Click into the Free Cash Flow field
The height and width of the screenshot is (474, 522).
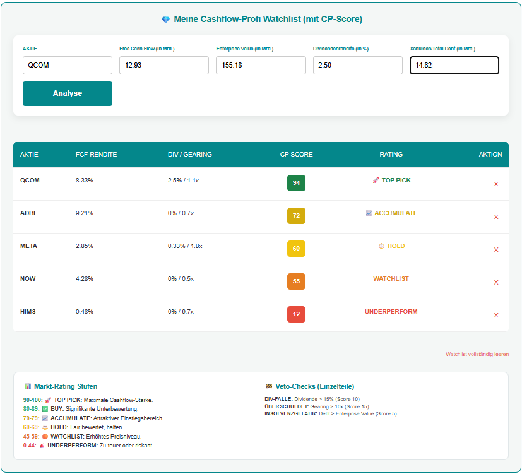pos(163,66)
